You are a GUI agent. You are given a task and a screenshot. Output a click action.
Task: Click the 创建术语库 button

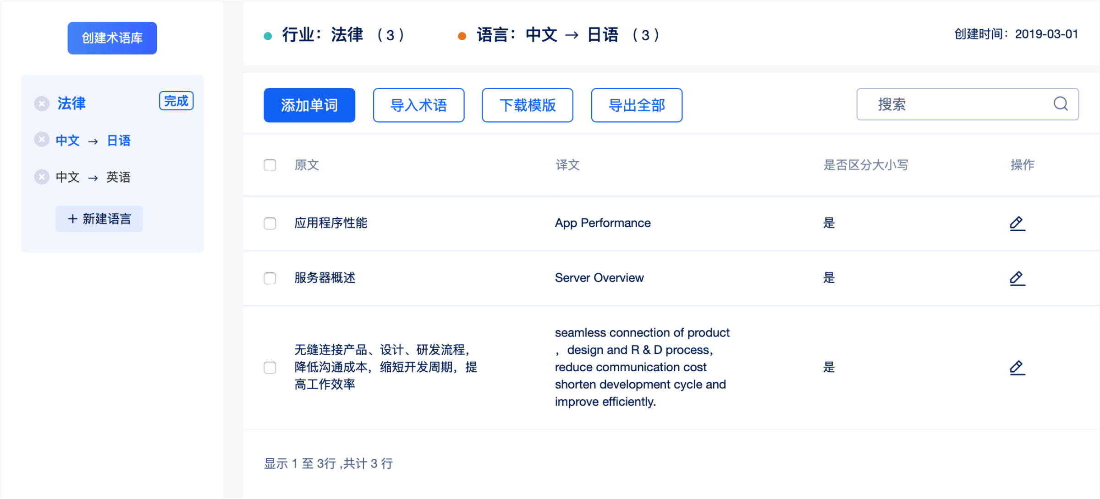pos(112,38)
